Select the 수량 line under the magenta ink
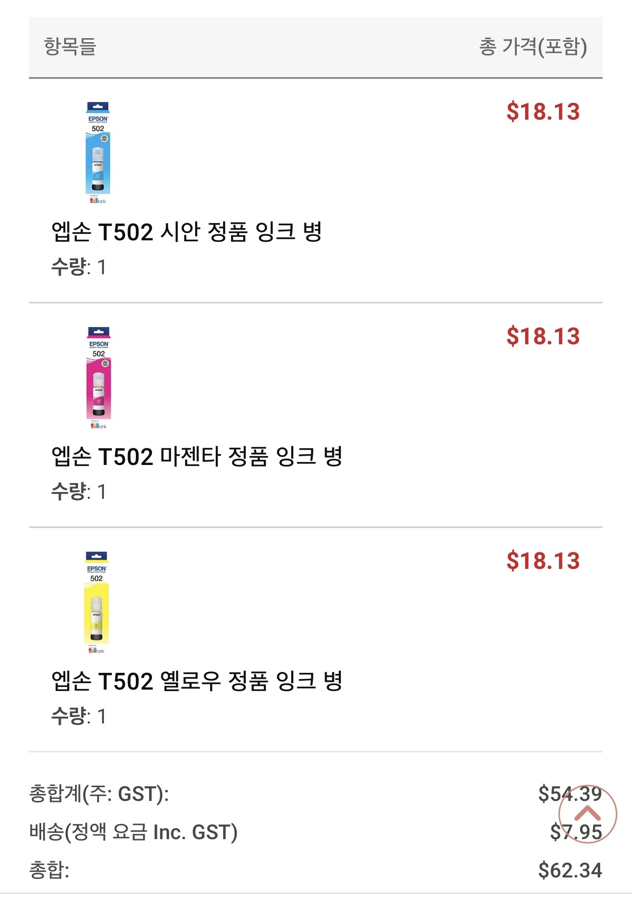632x900 pixels. (78, 492)
